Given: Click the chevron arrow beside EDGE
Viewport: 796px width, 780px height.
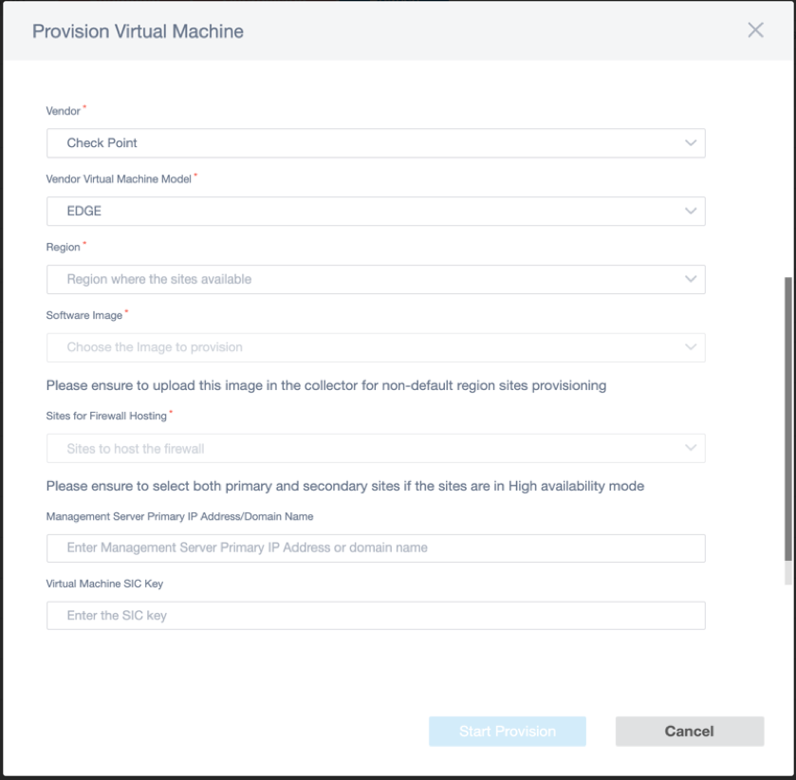Looking at the screenshot, I should [x=691, y=211].
